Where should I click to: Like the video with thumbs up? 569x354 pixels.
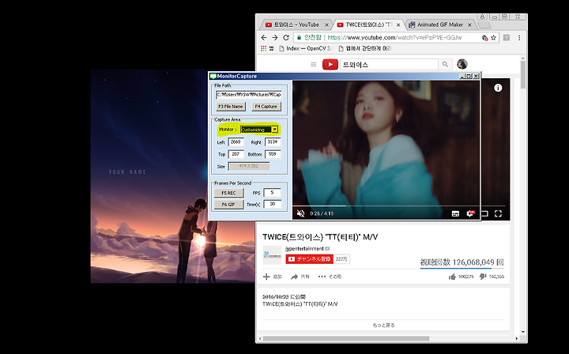[452, 277]
